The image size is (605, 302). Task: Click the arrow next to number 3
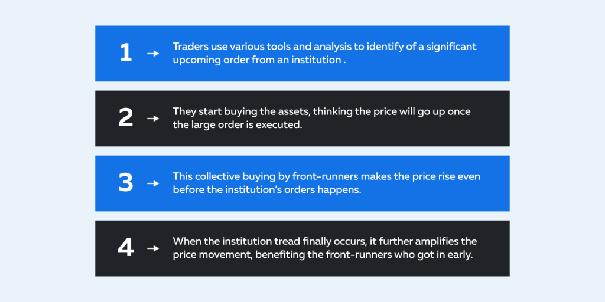[x=153, y=183]
